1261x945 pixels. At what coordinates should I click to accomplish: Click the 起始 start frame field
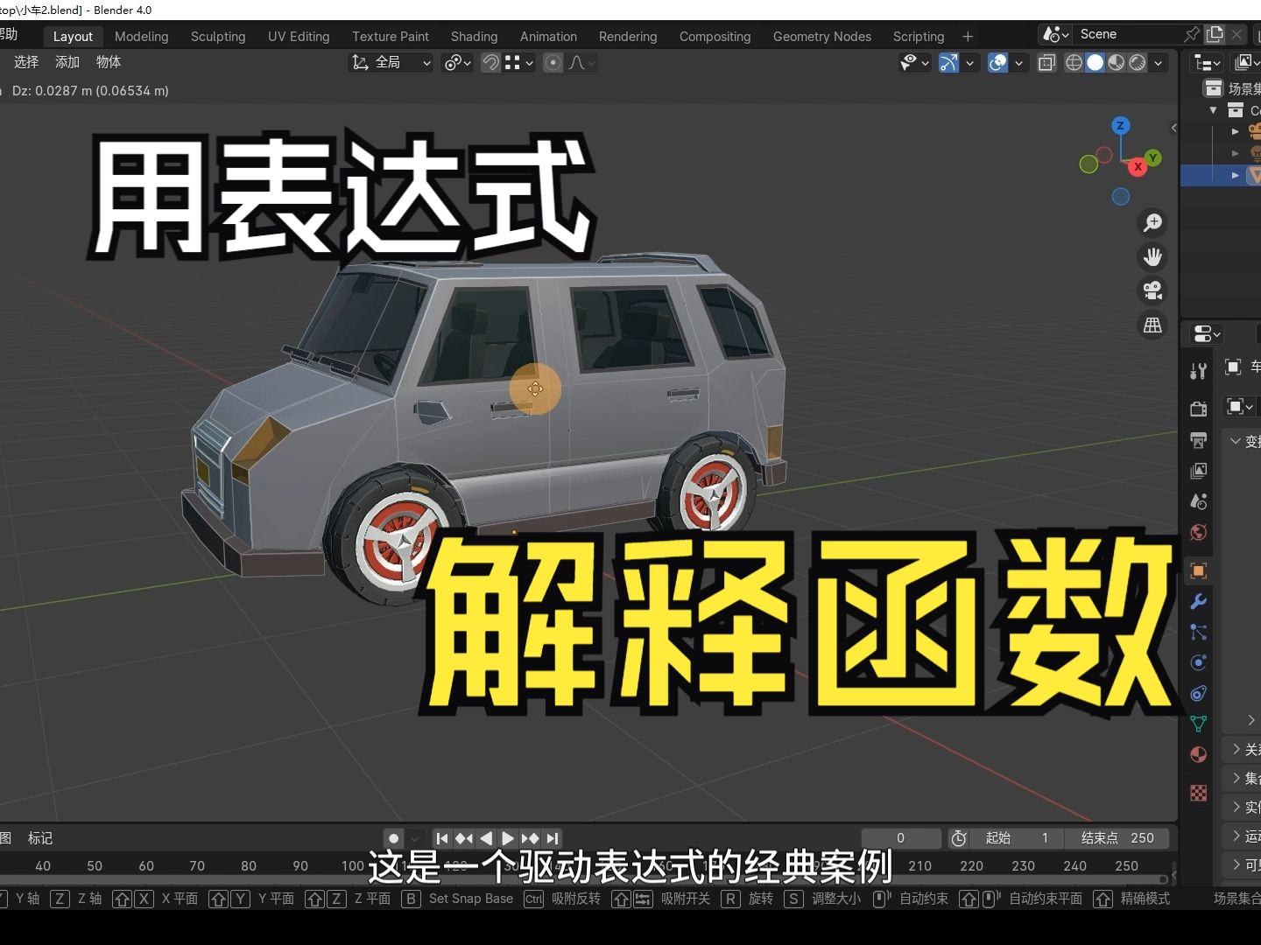[1018, 838]
